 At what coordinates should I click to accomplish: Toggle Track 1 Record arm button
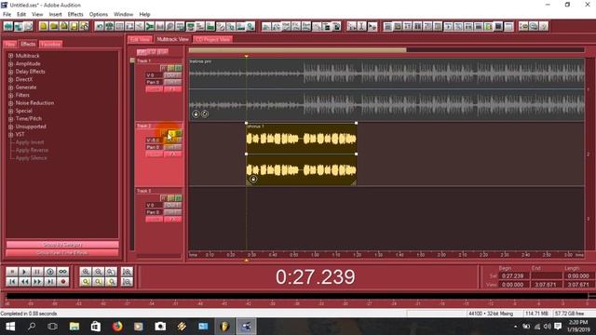[x=164, y=68]
